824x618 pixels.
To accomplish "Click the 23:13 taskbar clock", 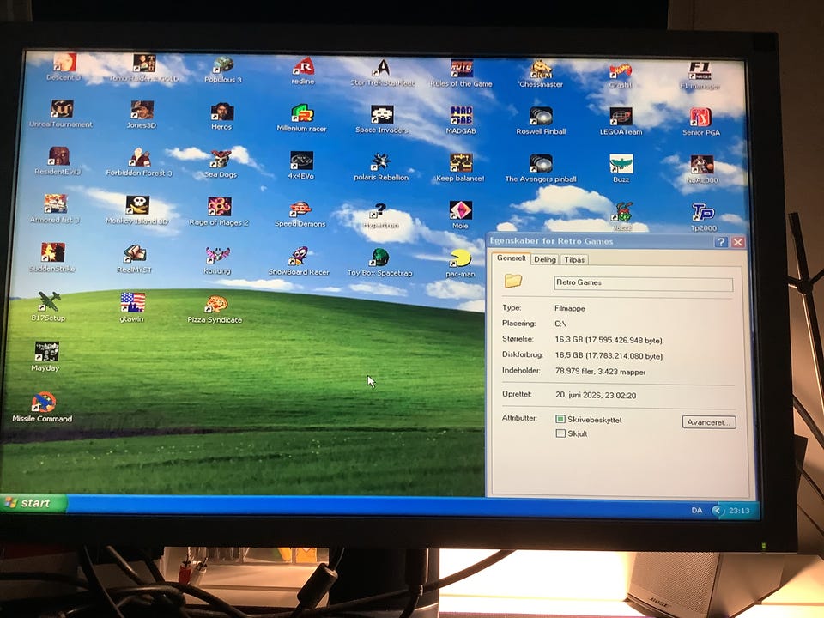I will click(x=739, y=511).
